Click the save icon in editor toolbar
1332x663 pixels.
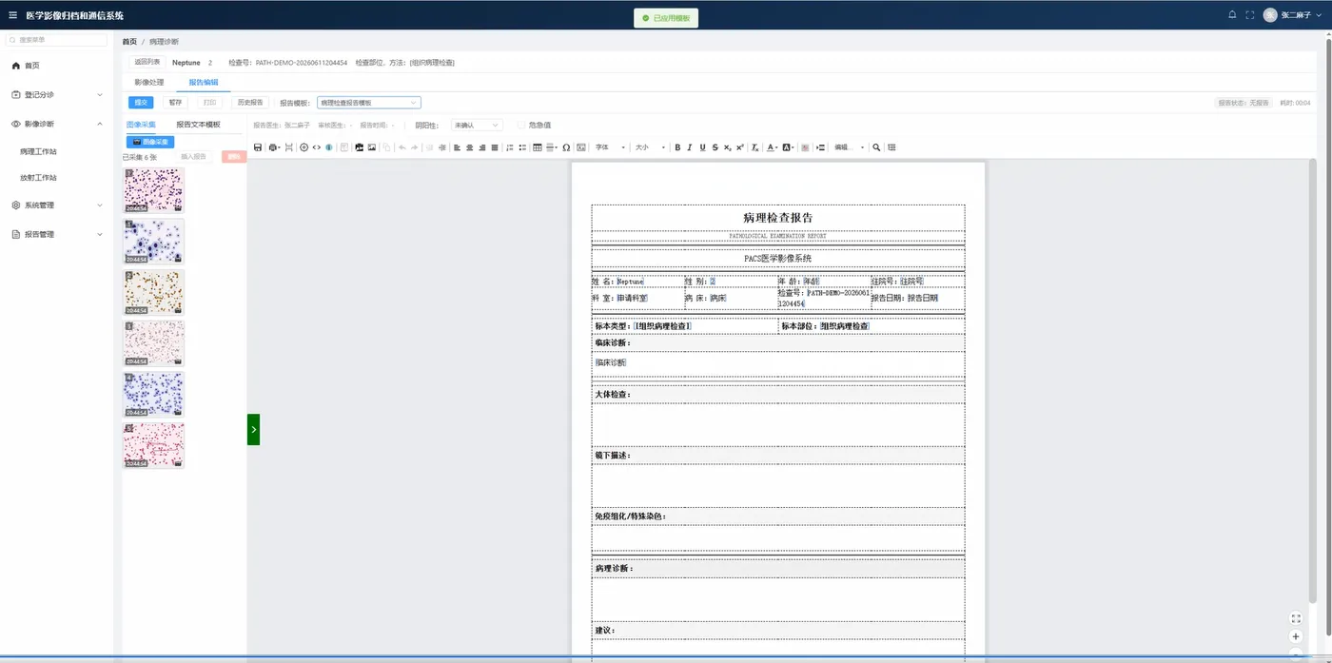click(258, 147)
